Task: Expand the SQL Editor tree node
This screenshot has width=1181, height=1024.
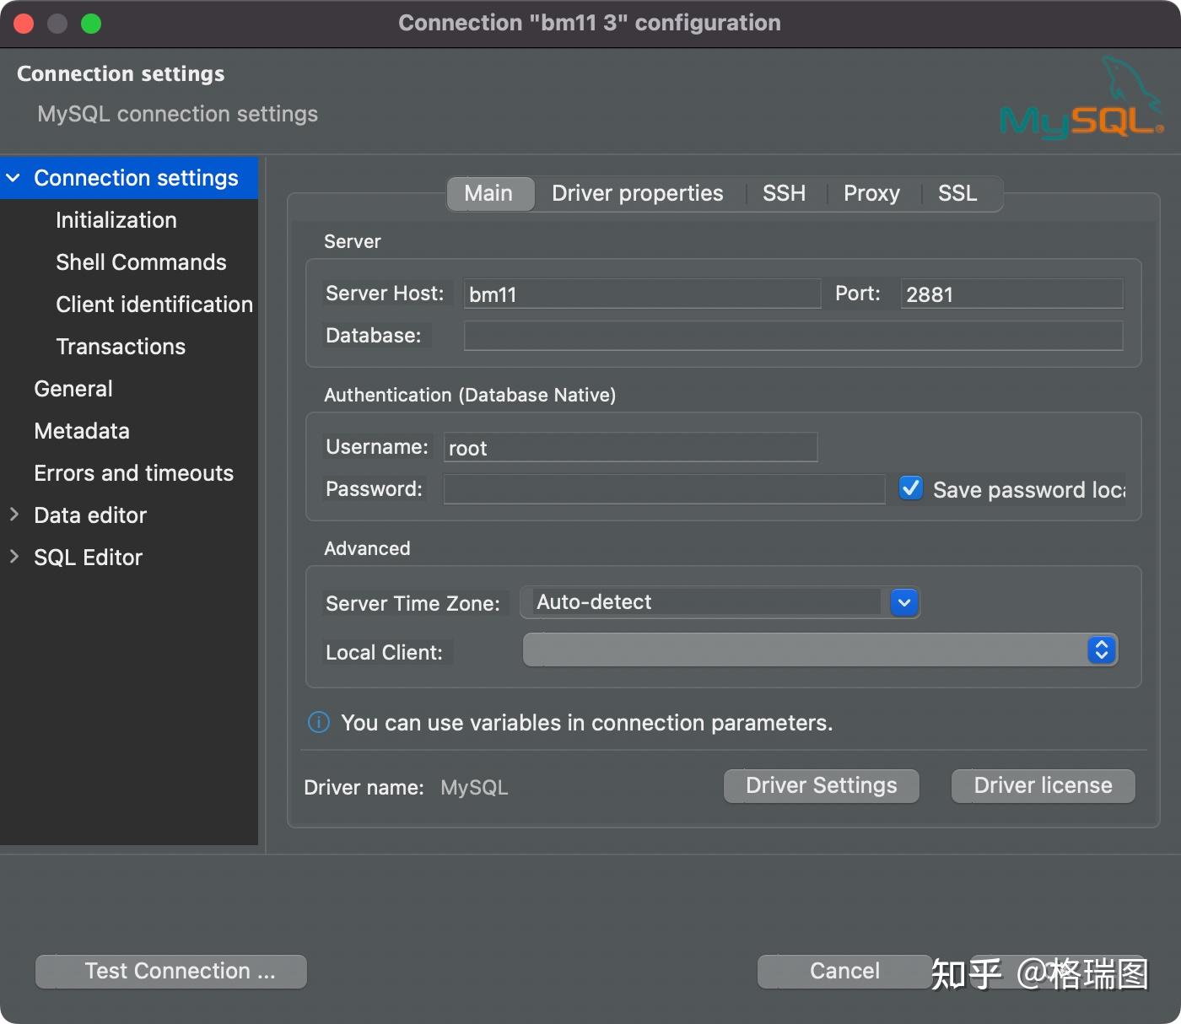Action: pyautogui.click(x=13, y=557)
